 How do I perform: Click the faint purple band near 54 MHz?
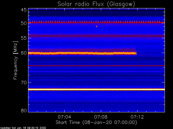click(97, 36)
